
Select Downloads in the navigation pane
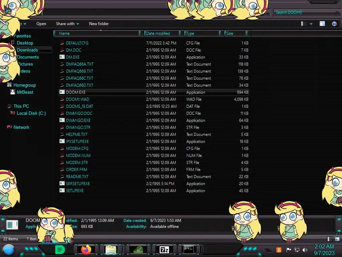point(27,50)
